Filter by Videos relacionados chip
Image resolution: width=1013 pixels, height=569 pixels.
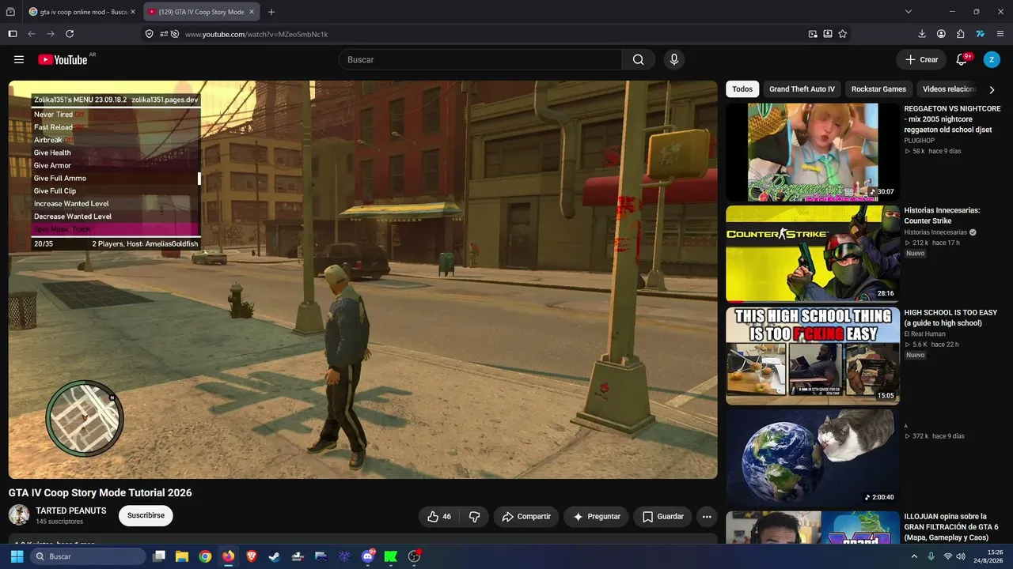pos(949,89)
